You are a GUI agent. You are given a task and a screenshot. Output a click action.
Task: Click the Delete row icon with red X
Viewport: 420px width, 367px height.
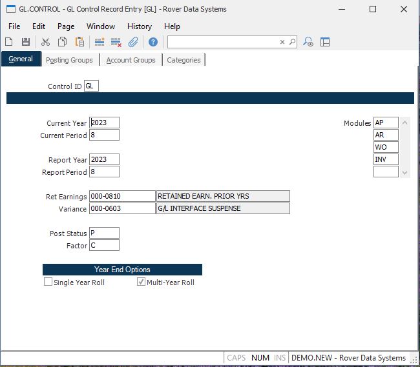(116, 42)
